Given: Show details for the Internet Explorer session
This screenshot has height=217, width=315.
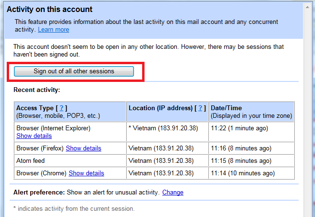Looking at the screenshot, I should [34, 136].
